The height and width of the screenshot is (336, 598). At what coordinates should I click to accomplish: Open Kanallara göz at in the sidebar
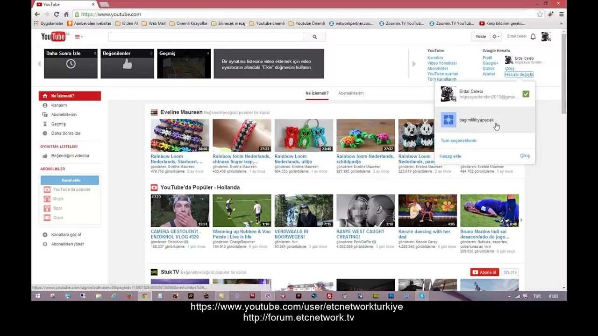[x=66, y=235]
